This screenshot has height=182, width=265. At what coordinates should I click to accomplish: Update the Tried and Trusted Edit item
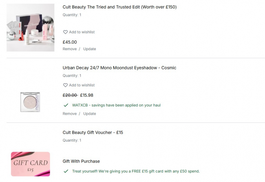tap(90, 49)
